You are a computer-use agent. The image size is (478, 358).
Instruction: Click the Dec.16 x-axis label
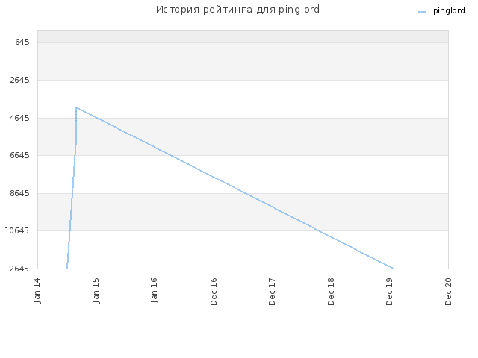point(214,292)
